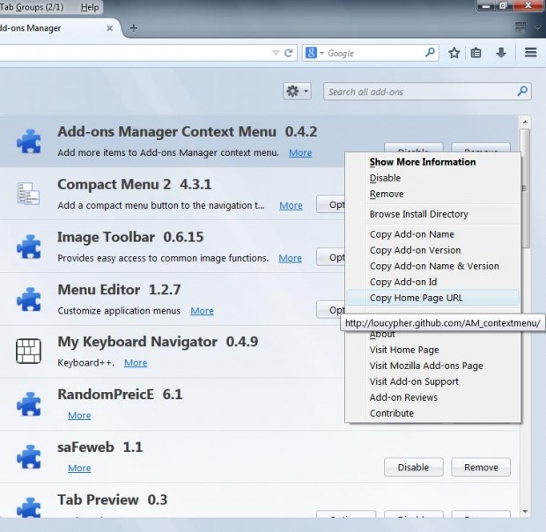The height and width of the screenshot is (532, 546).
Task: Click the magnifier in Search all add-ons
Action: (522, 92)
